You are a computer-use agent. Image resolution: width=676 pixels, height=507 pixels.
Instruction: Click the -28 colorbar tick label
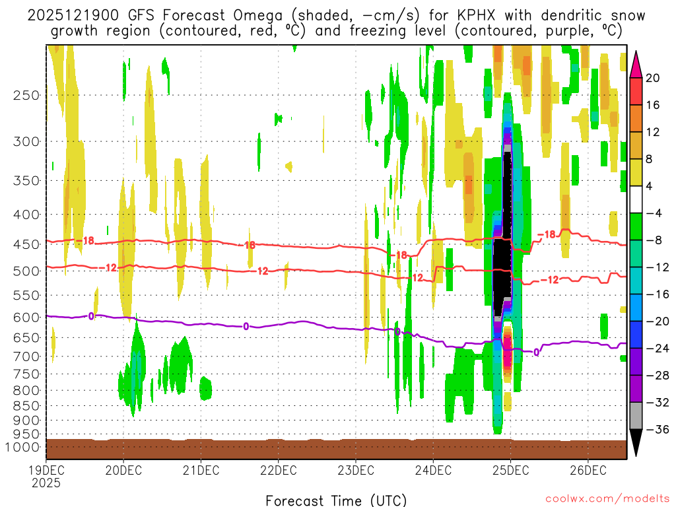[658, 375]
